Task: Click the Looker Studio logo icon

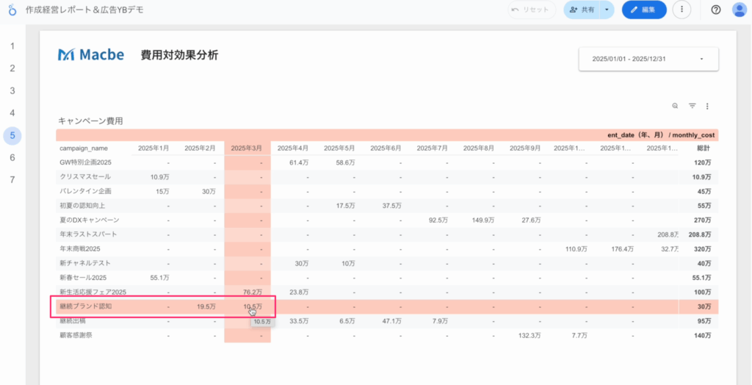Action: [x=12, y=10]
